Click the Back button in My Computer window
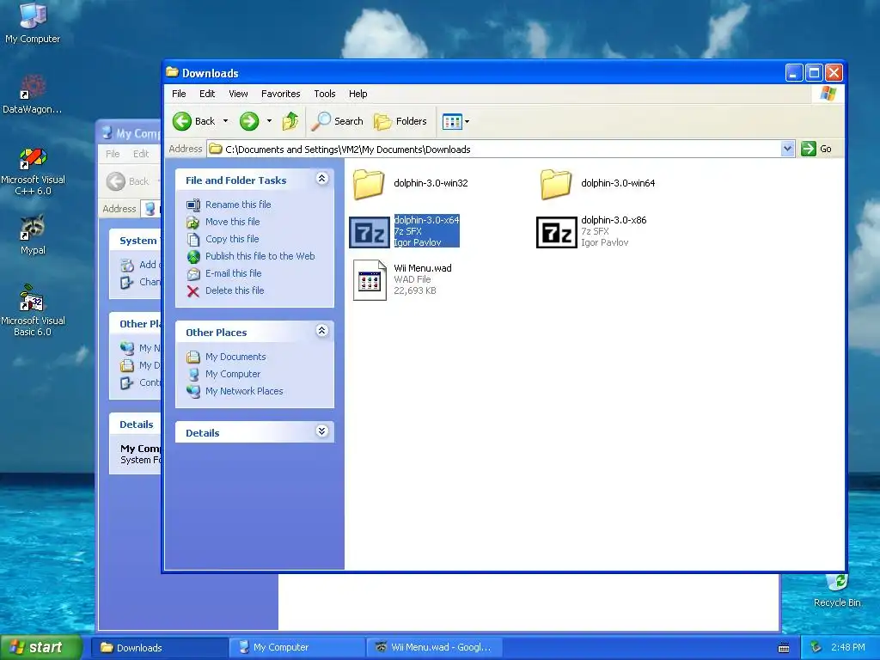880x660 pixels. click(129, 181)
